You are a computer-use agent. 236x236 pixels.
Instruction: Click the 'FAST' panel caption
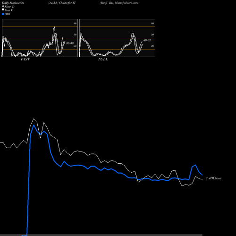(25, 59)
